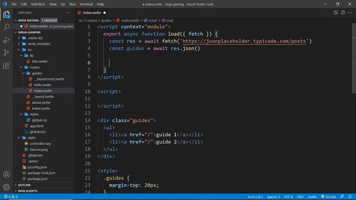Open title.svelte in lib folder
Image resolution: width=356 pixels, height=200 pixels.
pyautogui.click(x=39, y=62)
